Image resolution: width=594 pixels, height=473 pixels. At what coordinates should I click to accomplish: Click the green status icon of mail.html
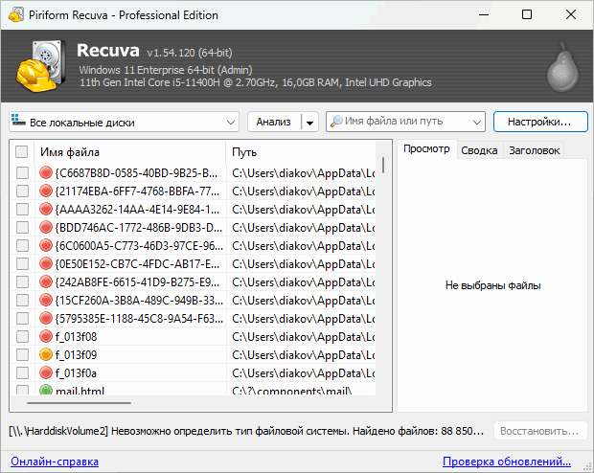(46, 391)
